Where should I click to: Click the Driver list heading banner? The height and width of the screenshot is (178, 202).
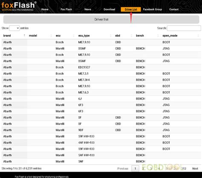coord(101,20)
